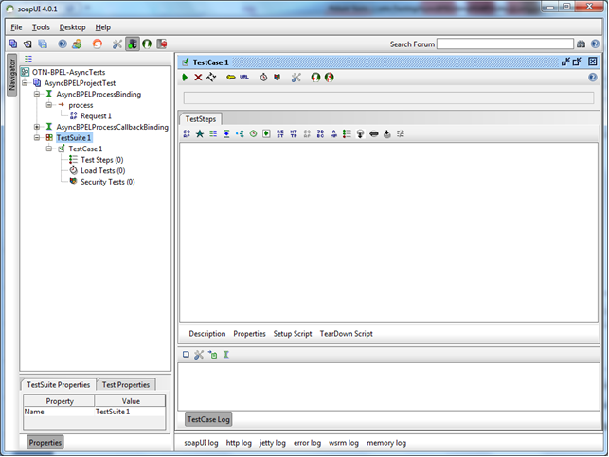Show the TearDown Script panel
This screenshot has width=609, height=457.
pyautogui.click(x=346, y=334)
